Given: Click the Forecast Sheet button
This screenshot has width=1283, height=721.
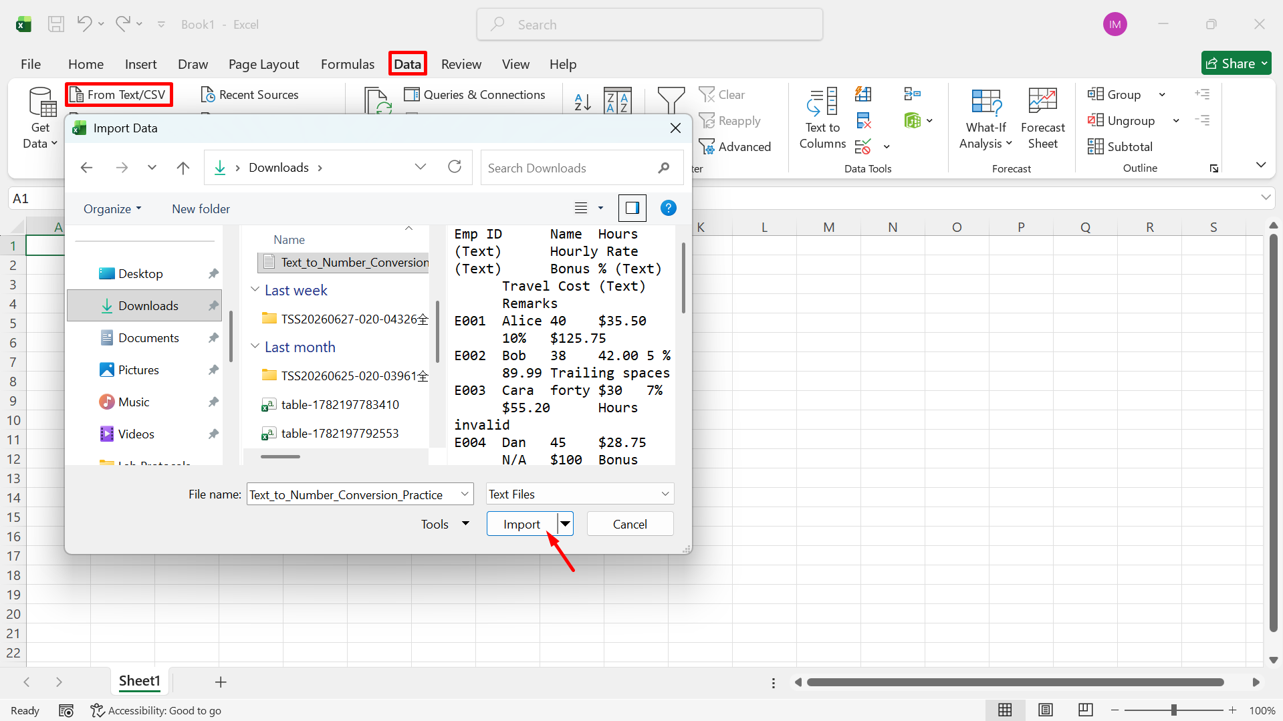Looking at the screenshot, I should [1042, 119].
